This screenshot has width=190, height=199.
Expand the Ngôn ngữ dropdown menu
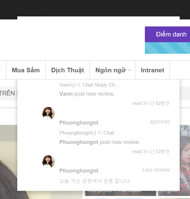coord(111,70)
